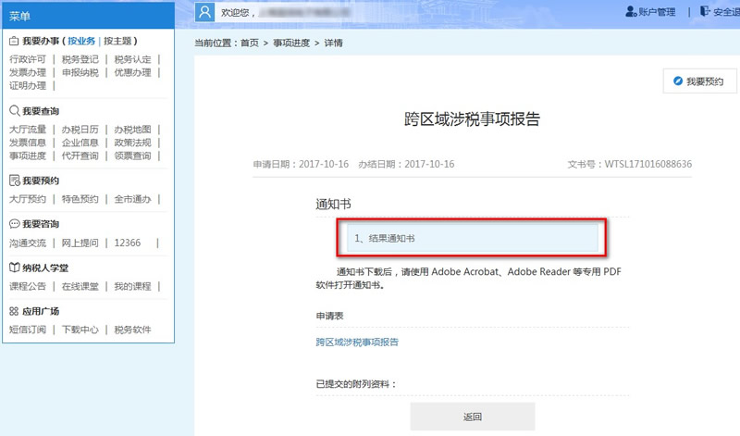740x436 pixels.
Task: Open 事项进度 in breadcrumb
Action: pyautogui.click(x=293, y=44)
